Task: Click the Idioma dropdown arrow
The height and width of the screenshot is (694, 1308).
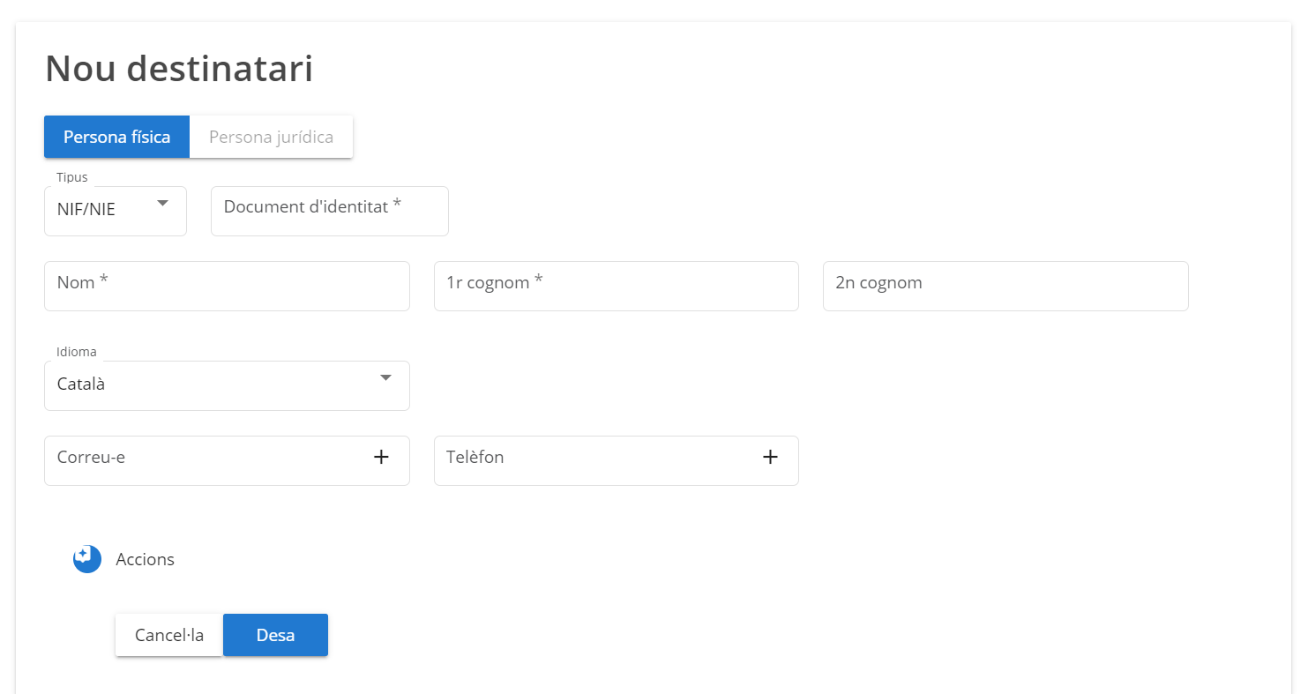Action: (x=385, y=378)
